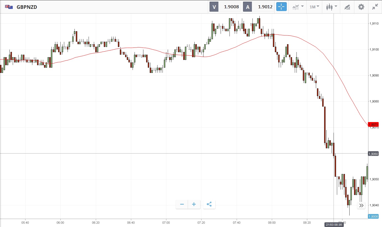The height and width of the screenshot is (227, 382).
Task: Jump to latest candles with double-chevron button
Action: tap(361, 205)
